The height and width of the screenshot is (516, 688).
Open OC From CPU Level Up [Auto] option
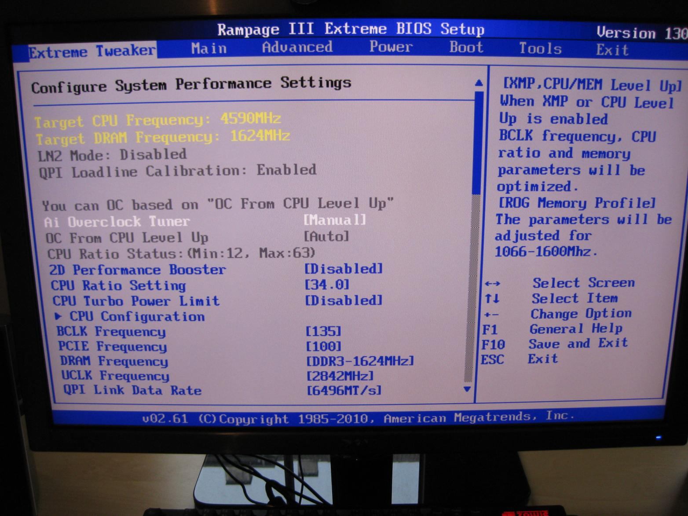[326, 236]
